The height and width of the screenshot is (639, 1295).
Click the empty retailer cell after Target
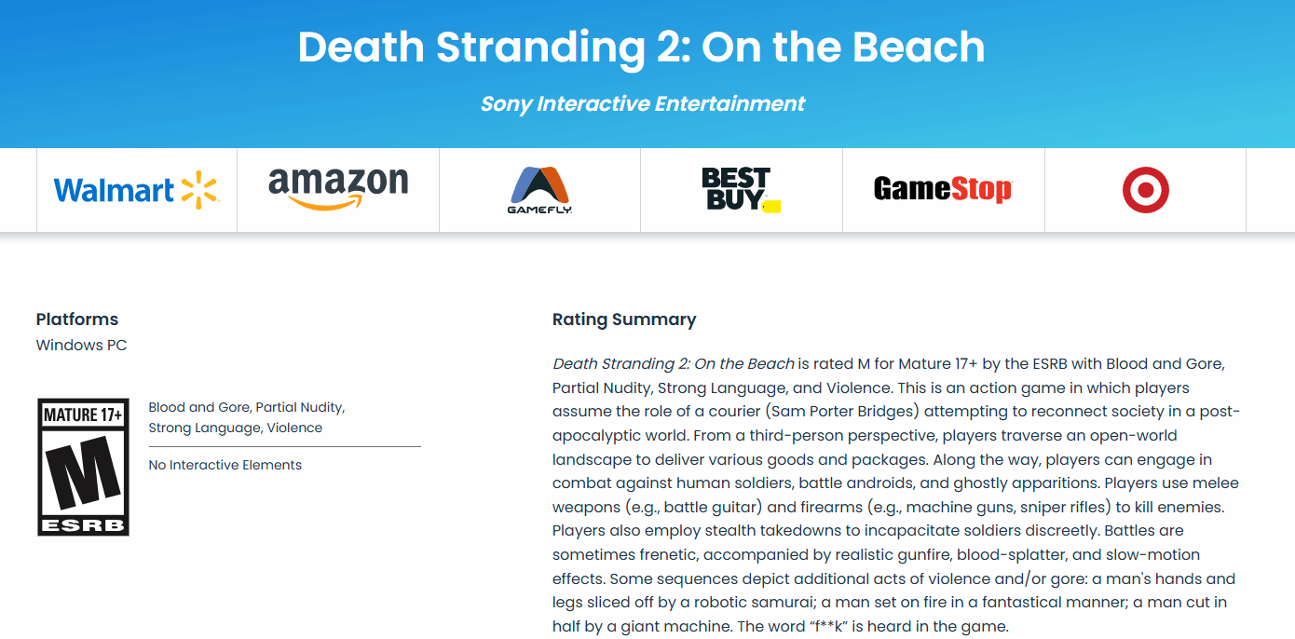tap(1270, 190)
